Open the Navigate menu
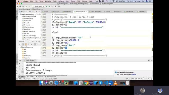Image resolution: width=169 pixels, height=95 pixels. tap(48, 1)
